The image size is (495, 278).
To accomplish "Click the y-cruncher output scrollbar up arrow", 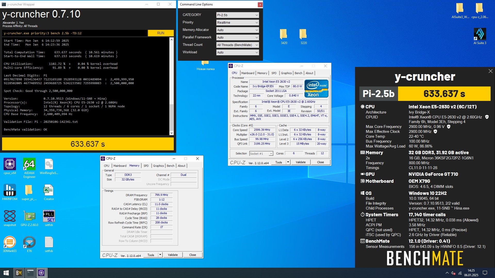I will point(171,40).
